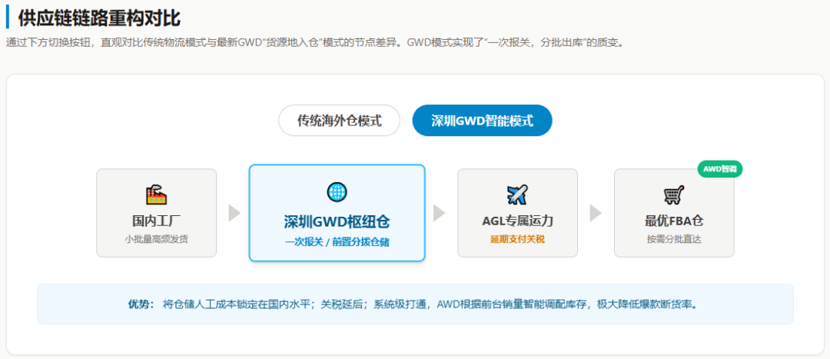Click the 最优FBA仓 card title

click(x=674, y=221)
